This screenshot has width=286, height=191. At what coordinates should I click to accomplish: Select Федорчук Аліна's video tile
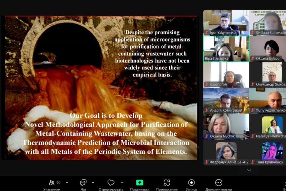(226, 151)
